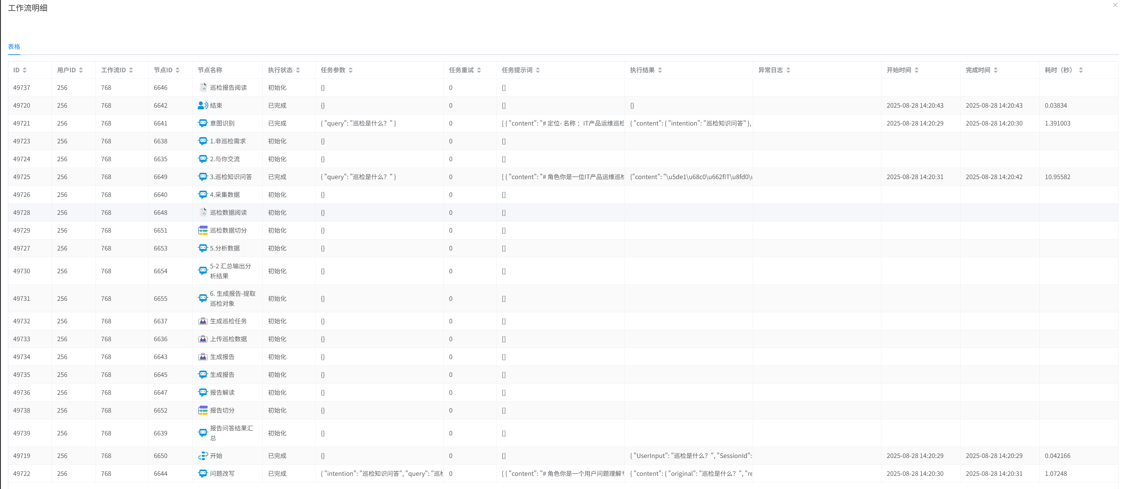Click the split icon beside 报告切分
The image size is (1124, 489).
tap(203, 411)
